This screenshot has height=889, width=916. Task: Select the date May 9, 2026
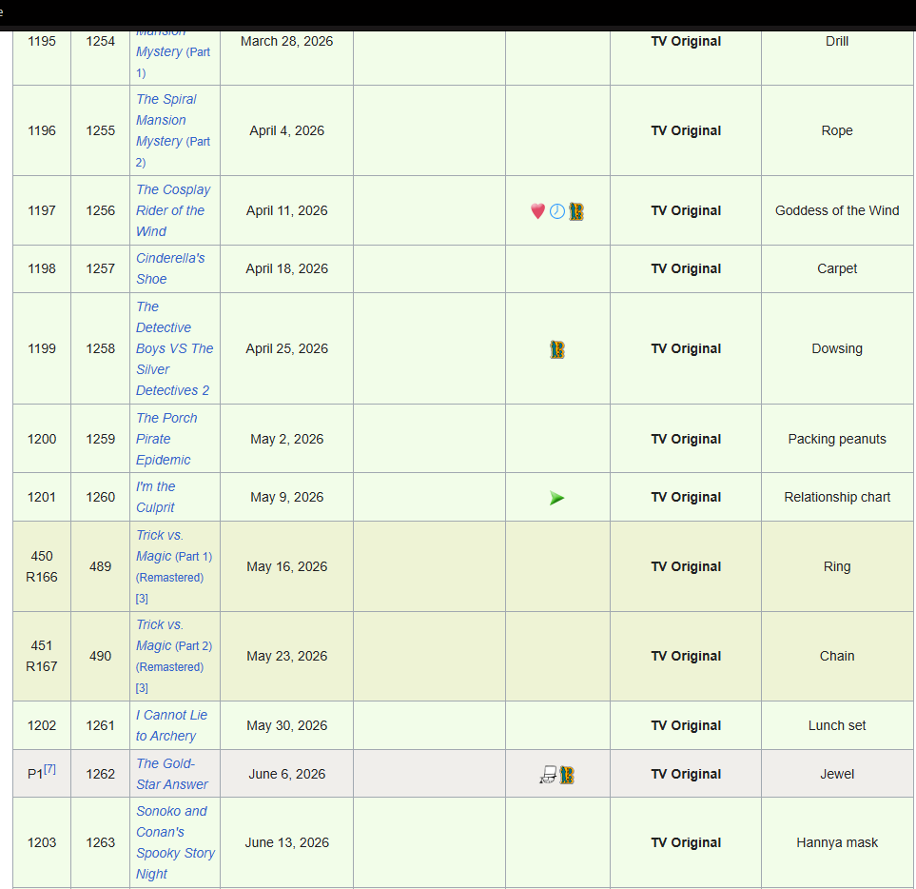(x=287, y=497)
